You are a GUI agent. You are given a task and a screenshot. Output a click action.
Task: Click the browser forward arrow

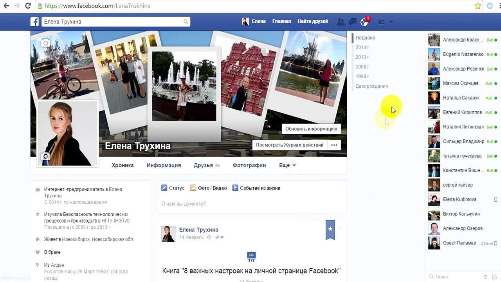pos(17,6)
